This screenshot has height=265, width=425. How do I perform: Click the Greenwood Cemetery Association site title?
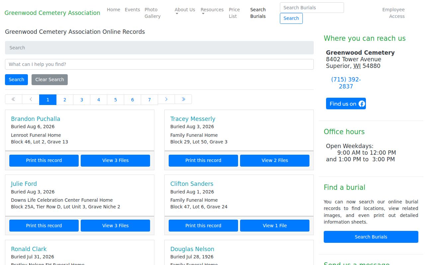[52, 13]
